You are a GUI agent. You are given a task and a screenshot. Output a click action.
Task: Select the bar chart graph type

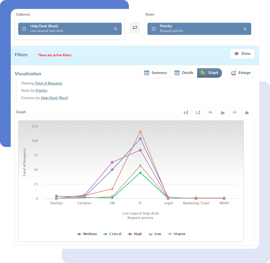[186, 112]
